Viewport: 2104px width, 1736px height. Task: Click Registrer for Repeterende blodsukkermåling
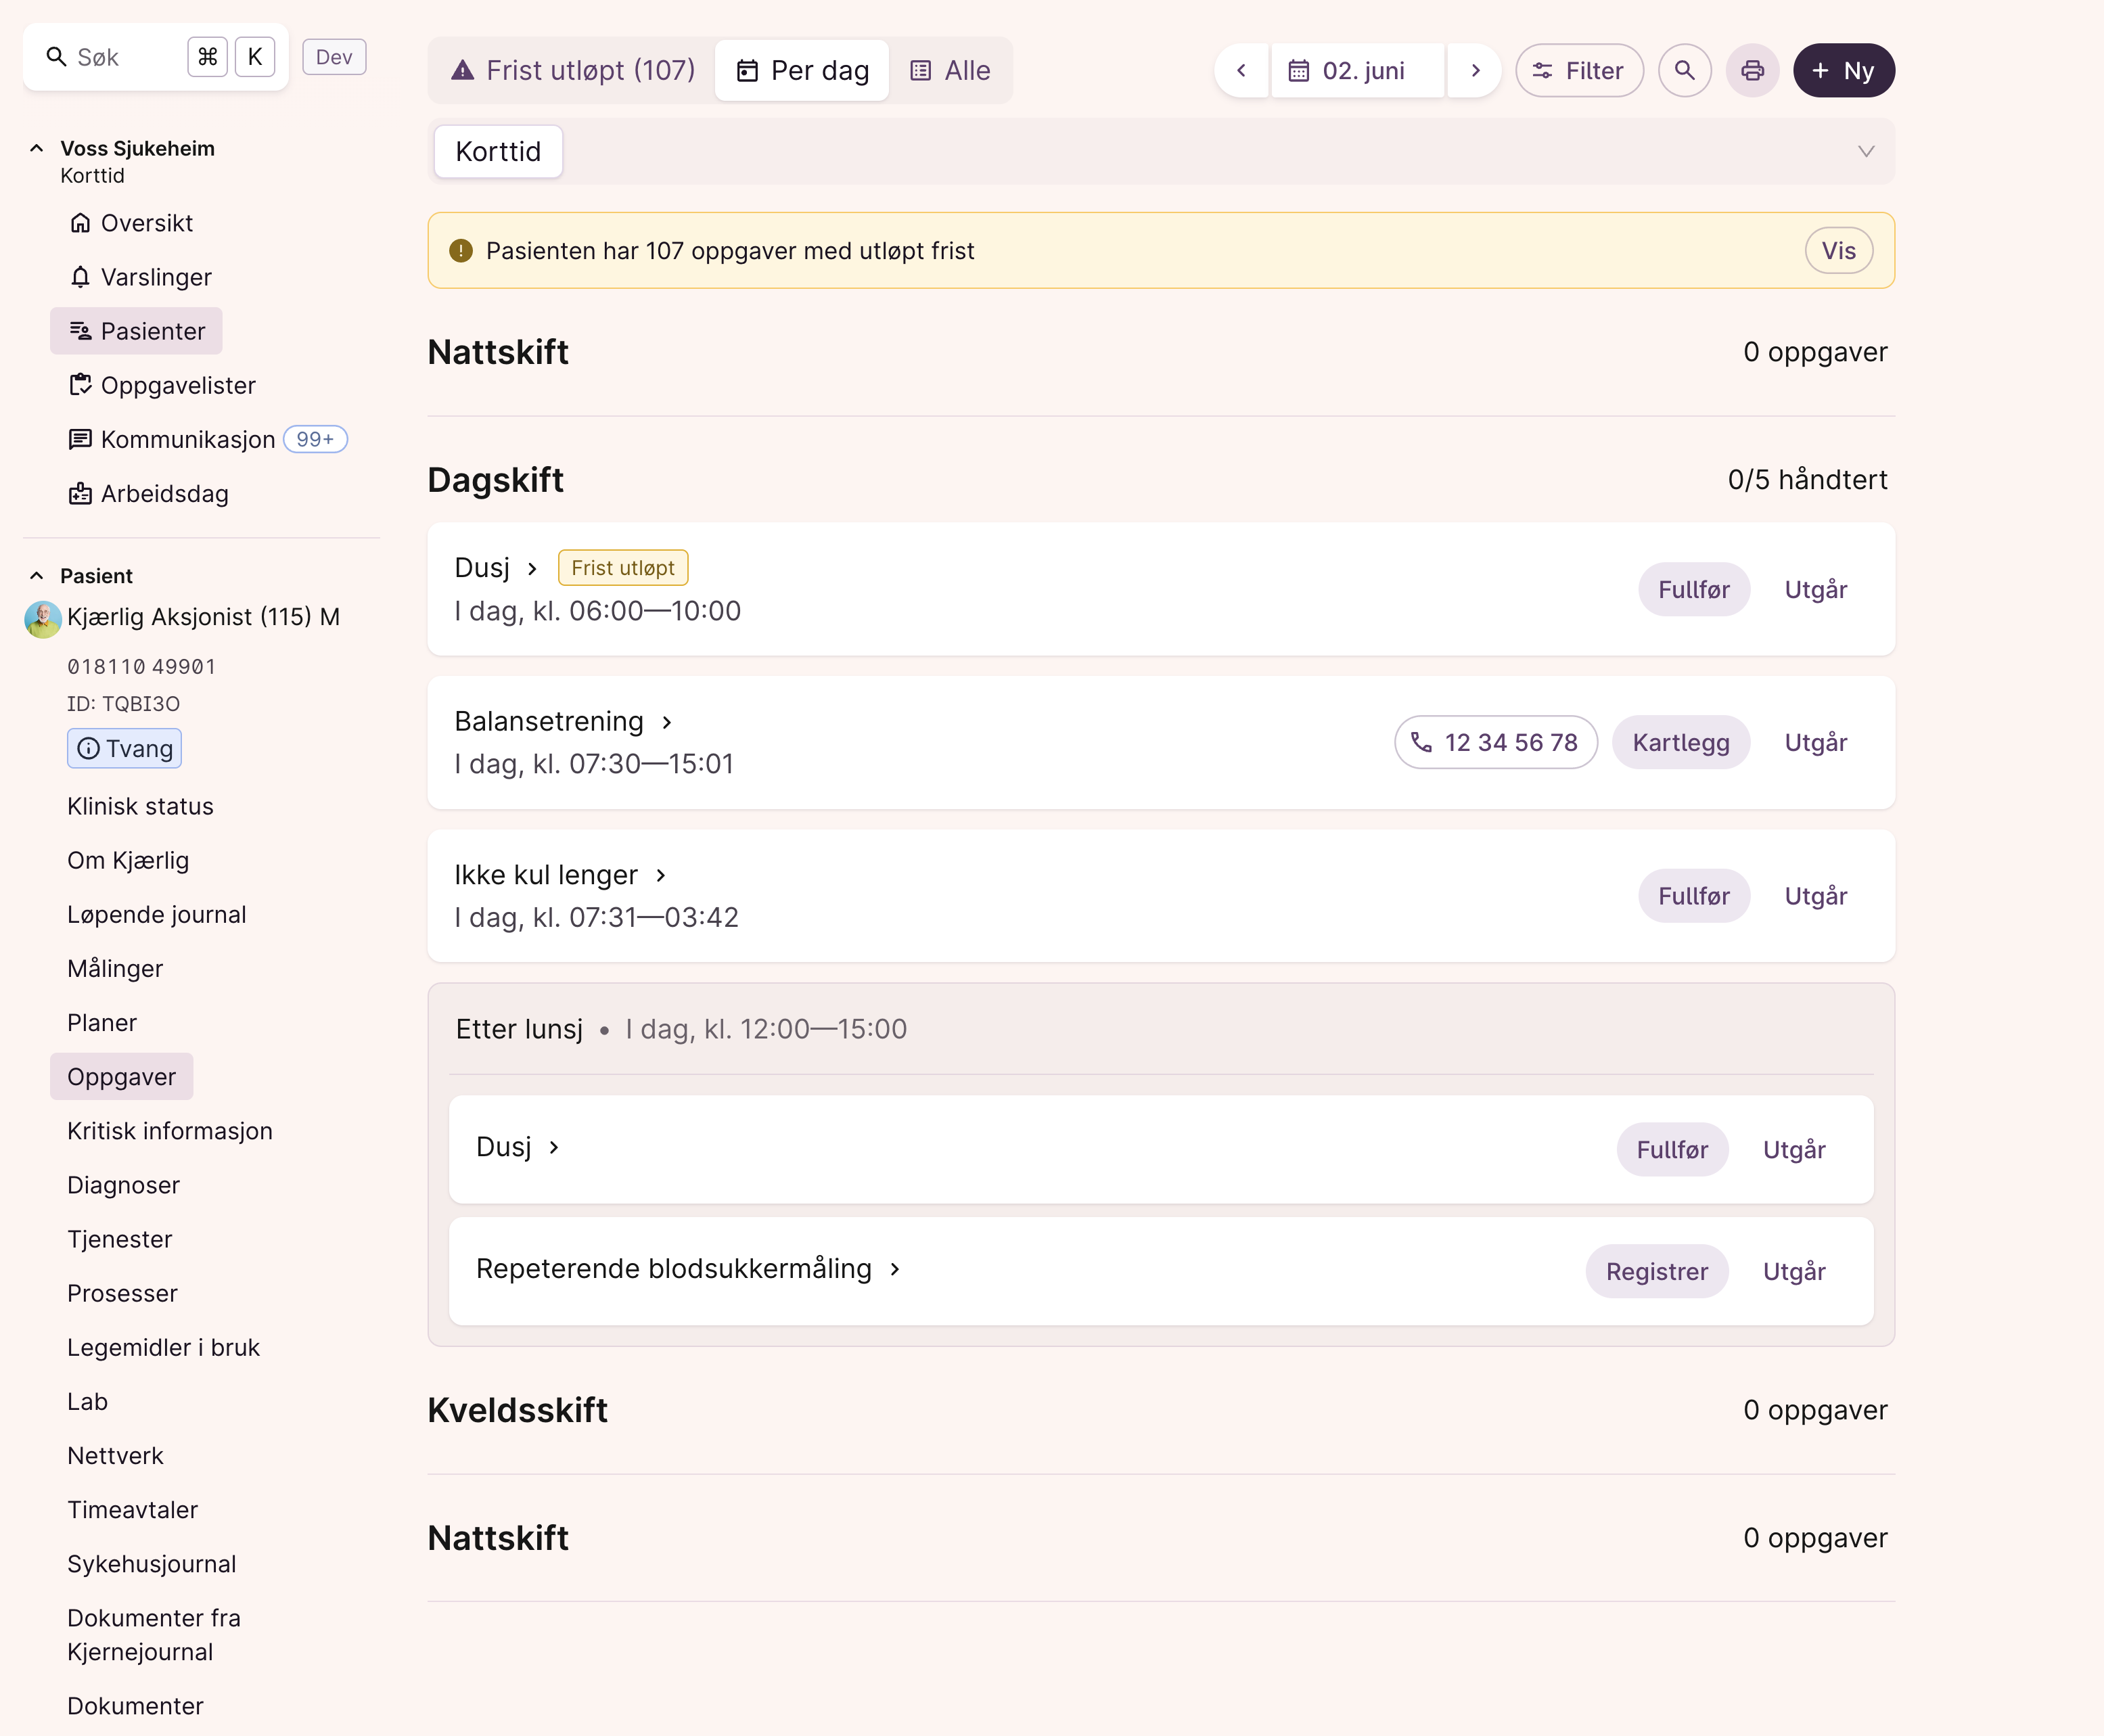tap(1656, 1271)
